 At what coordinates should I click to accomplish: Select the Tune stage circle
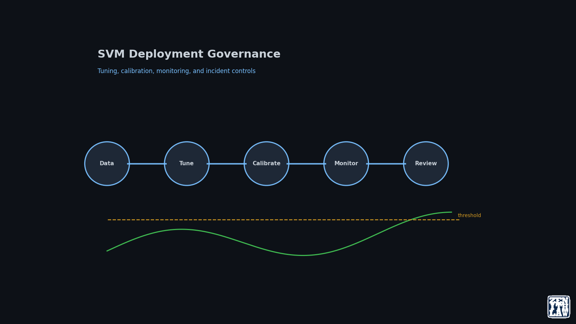(x=187, y=163)
